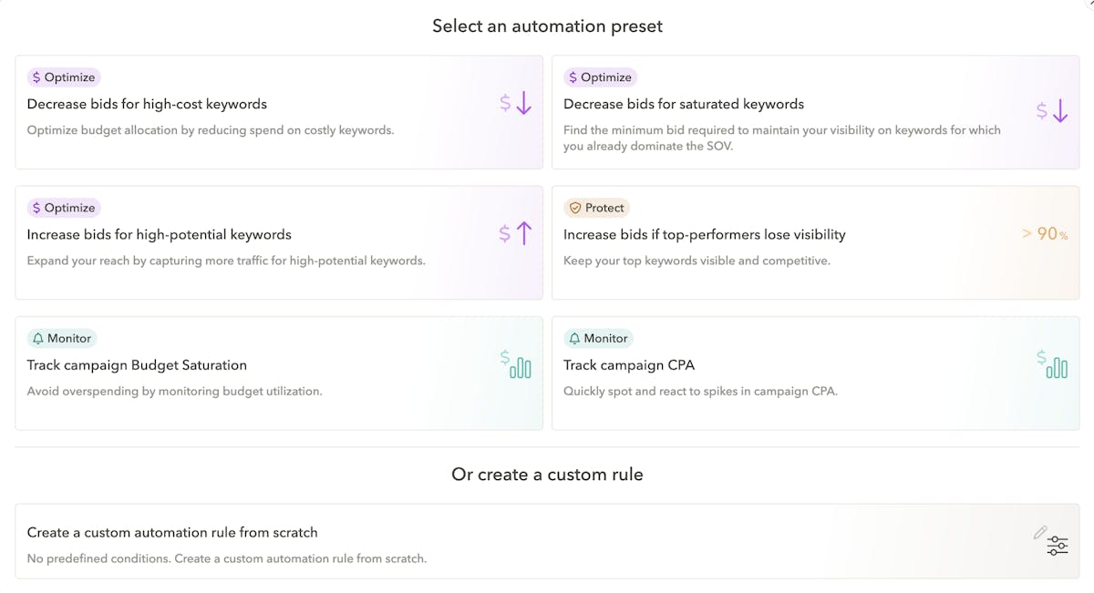Click the bar chart icon for campaign CPA

pyautogui.click(x=1051, y=364)
